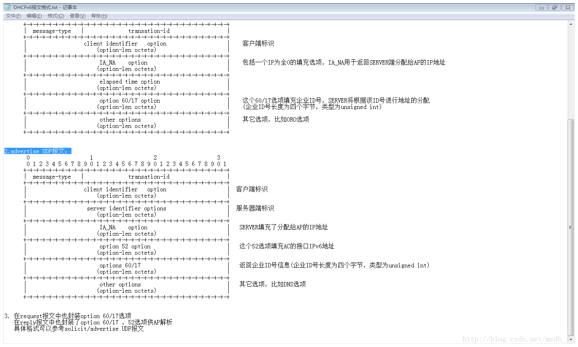Click 'elapsed time option' text

(130, 82)
